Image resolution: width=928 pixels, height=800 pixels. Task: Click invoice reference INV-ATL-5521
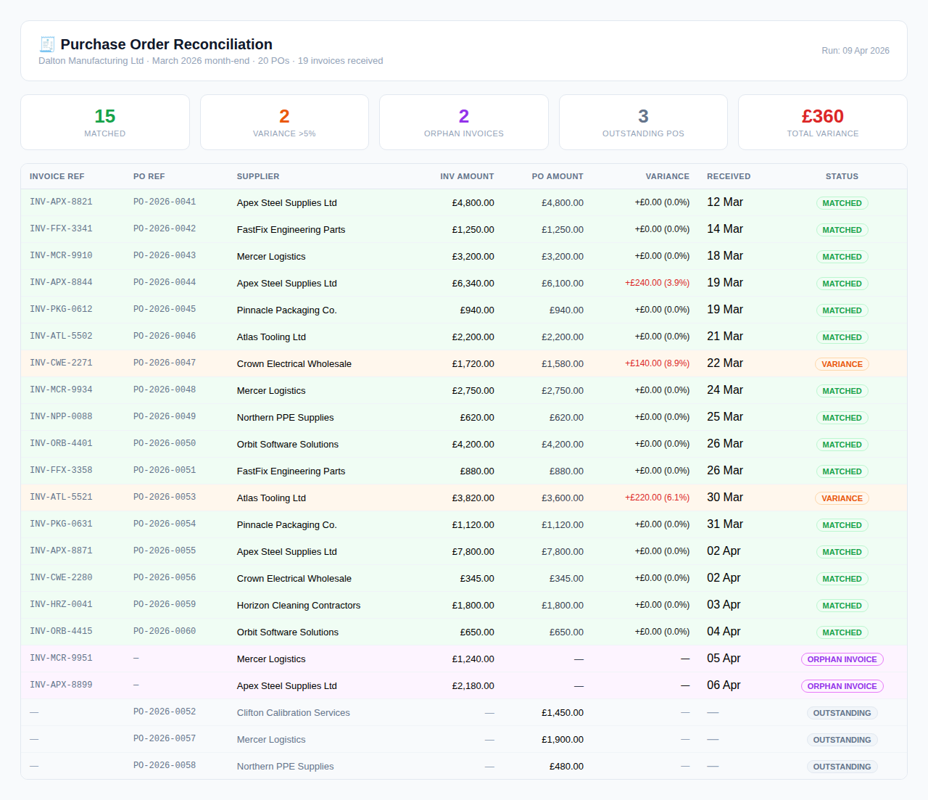61,498
